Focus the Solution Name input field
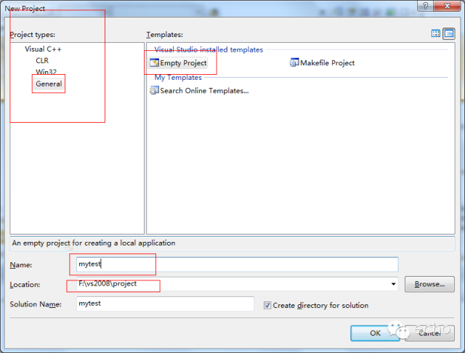 tap(165, 304)
